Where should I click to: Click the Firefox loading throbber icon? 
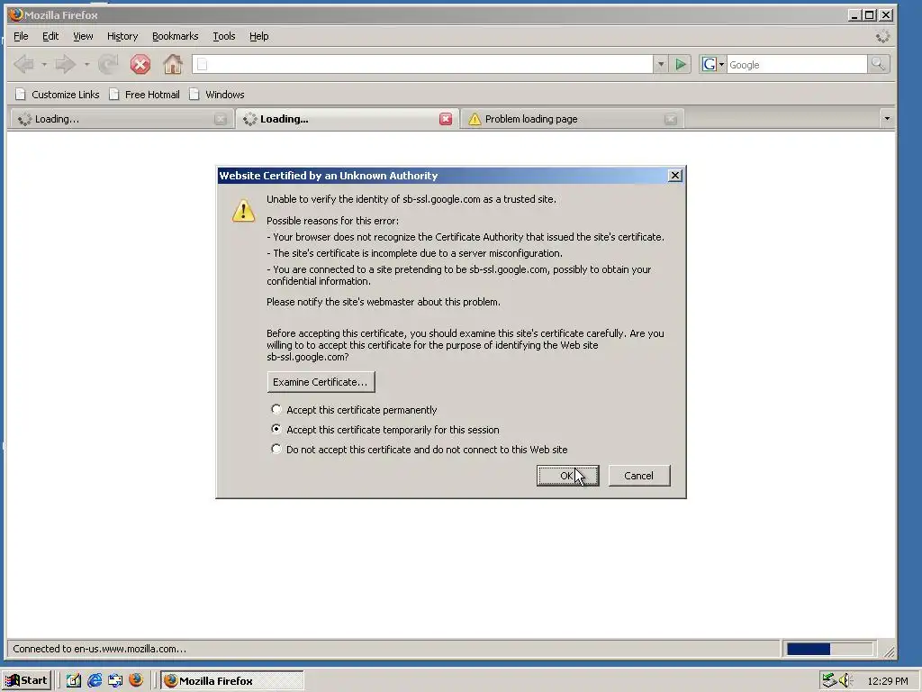click(882, 36)
